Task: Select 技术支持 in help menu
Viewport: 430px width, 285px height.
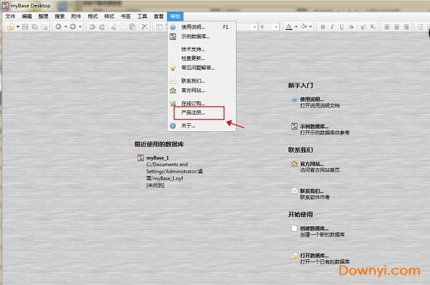Action: tap(201, 49)
